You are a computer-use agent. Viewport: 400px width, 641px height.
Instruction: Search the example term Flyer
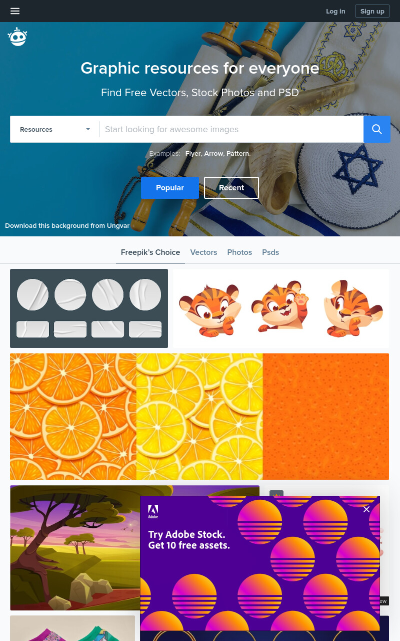193,154
